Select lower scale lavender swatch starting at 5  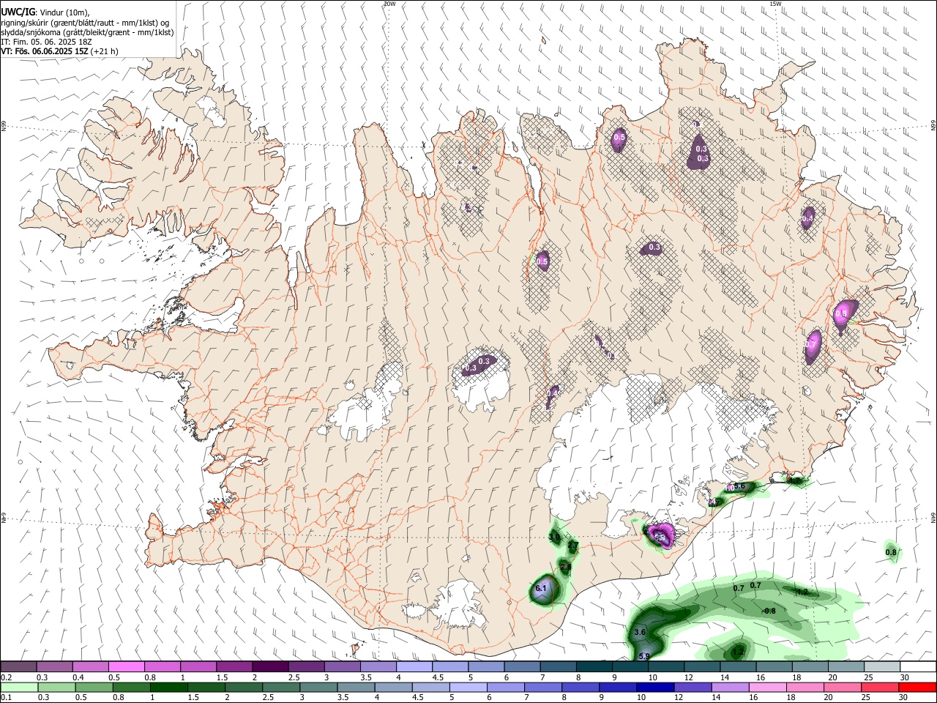[x=468, y=688]
